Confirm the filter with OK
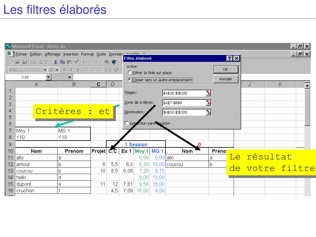This screenshot has height=237, width=316. (x=226, y=69)
